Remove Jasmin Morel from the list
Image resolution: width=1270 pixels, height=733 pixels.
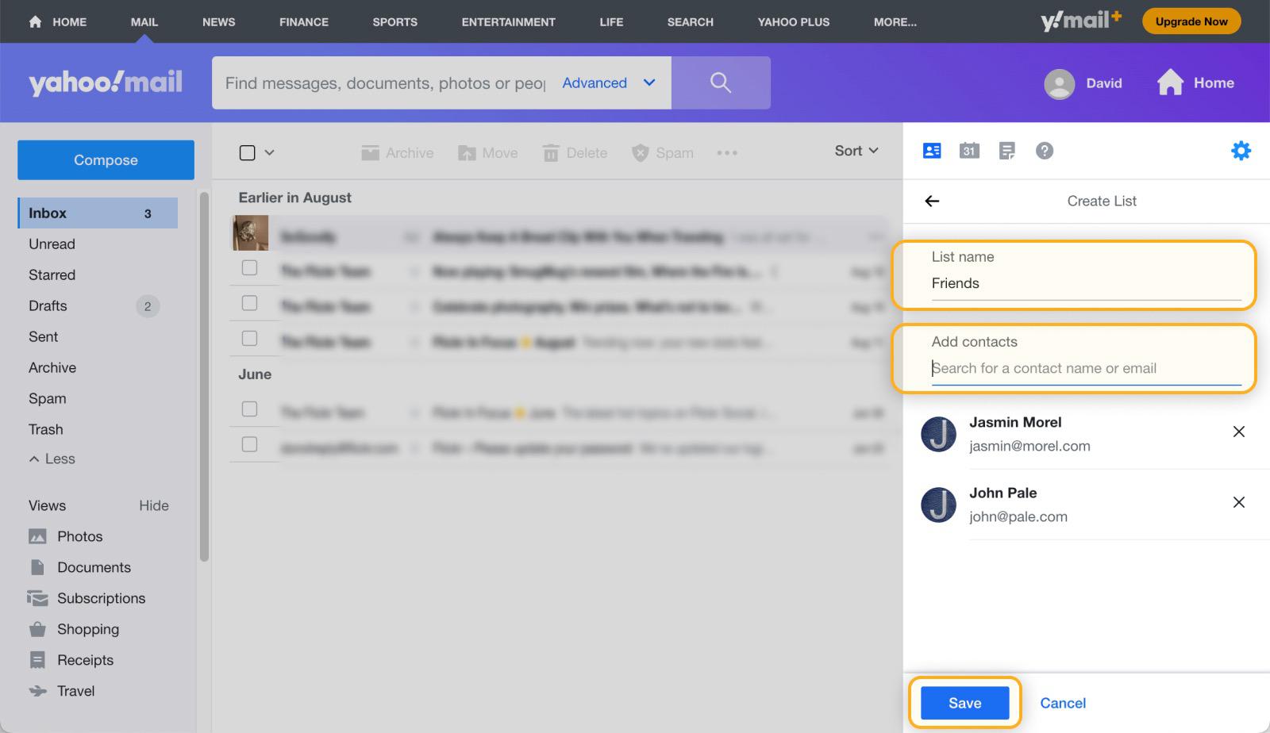(1238, 432)
